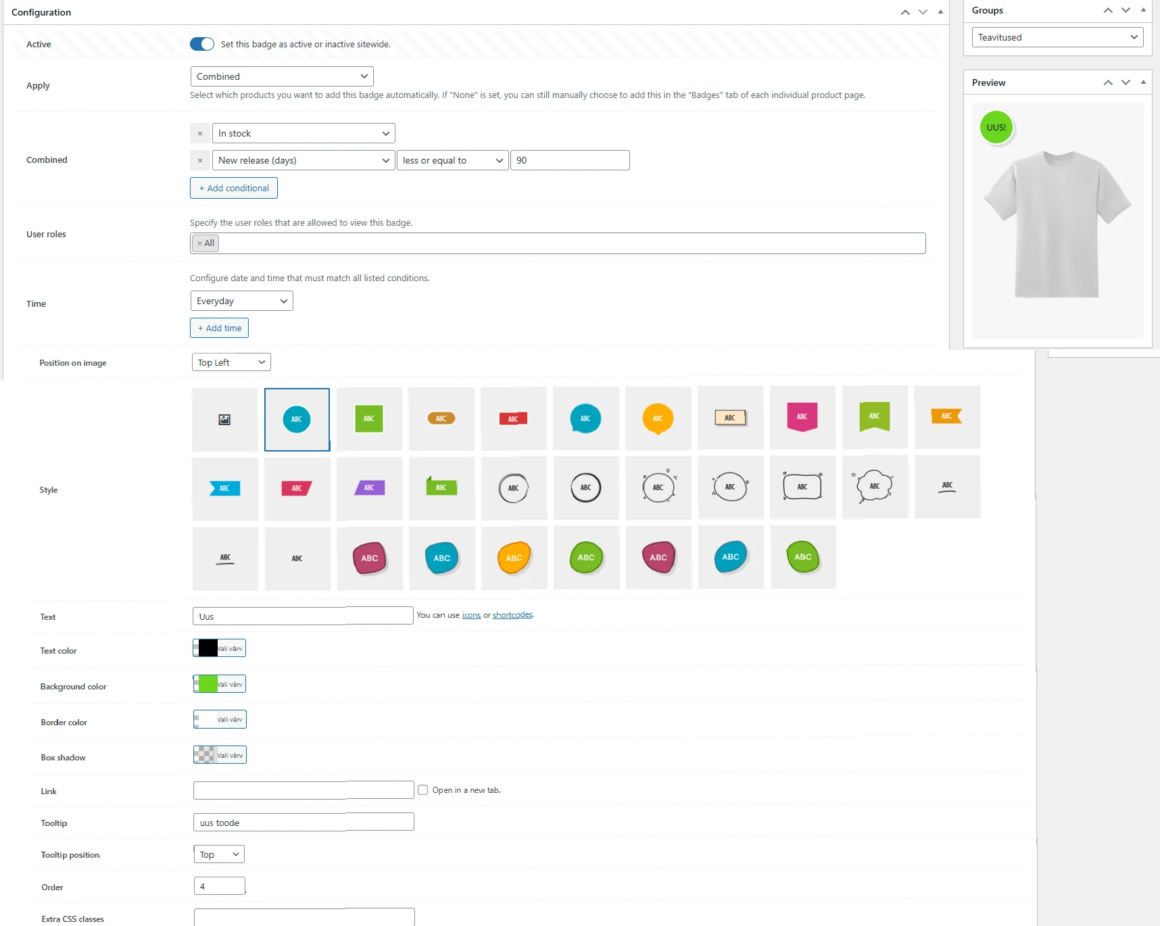Select the orange speech bubble badge style
1160x926 pixels.
[658, 418]
